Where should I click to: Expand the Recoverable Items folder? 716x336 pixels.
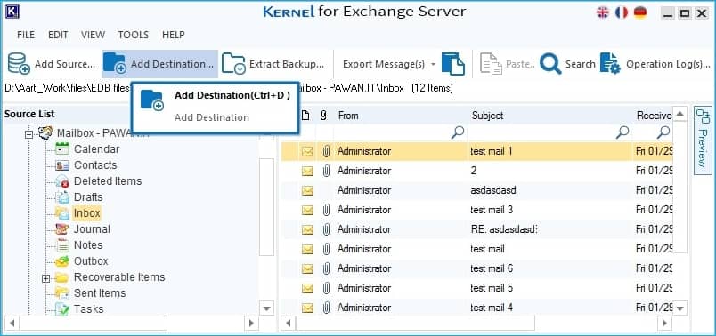45,278
